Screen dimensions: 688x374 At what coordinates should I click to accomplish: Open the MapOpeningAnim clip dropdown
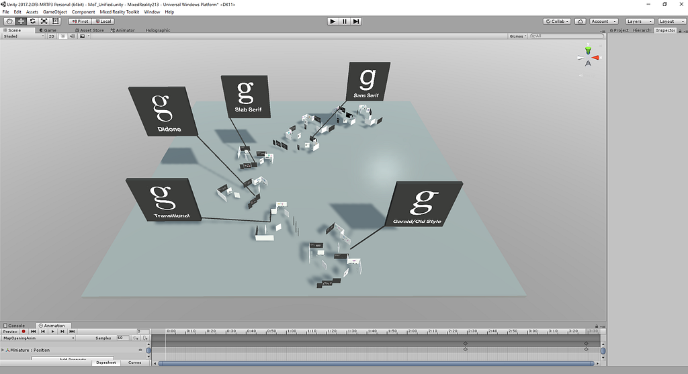pos(38,338)
